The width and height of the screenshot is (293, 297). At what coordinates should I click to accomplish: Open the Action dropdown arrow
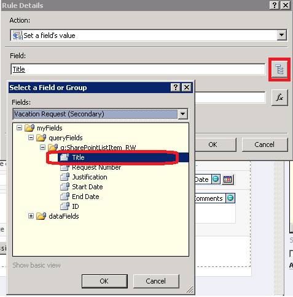(282, 35)
